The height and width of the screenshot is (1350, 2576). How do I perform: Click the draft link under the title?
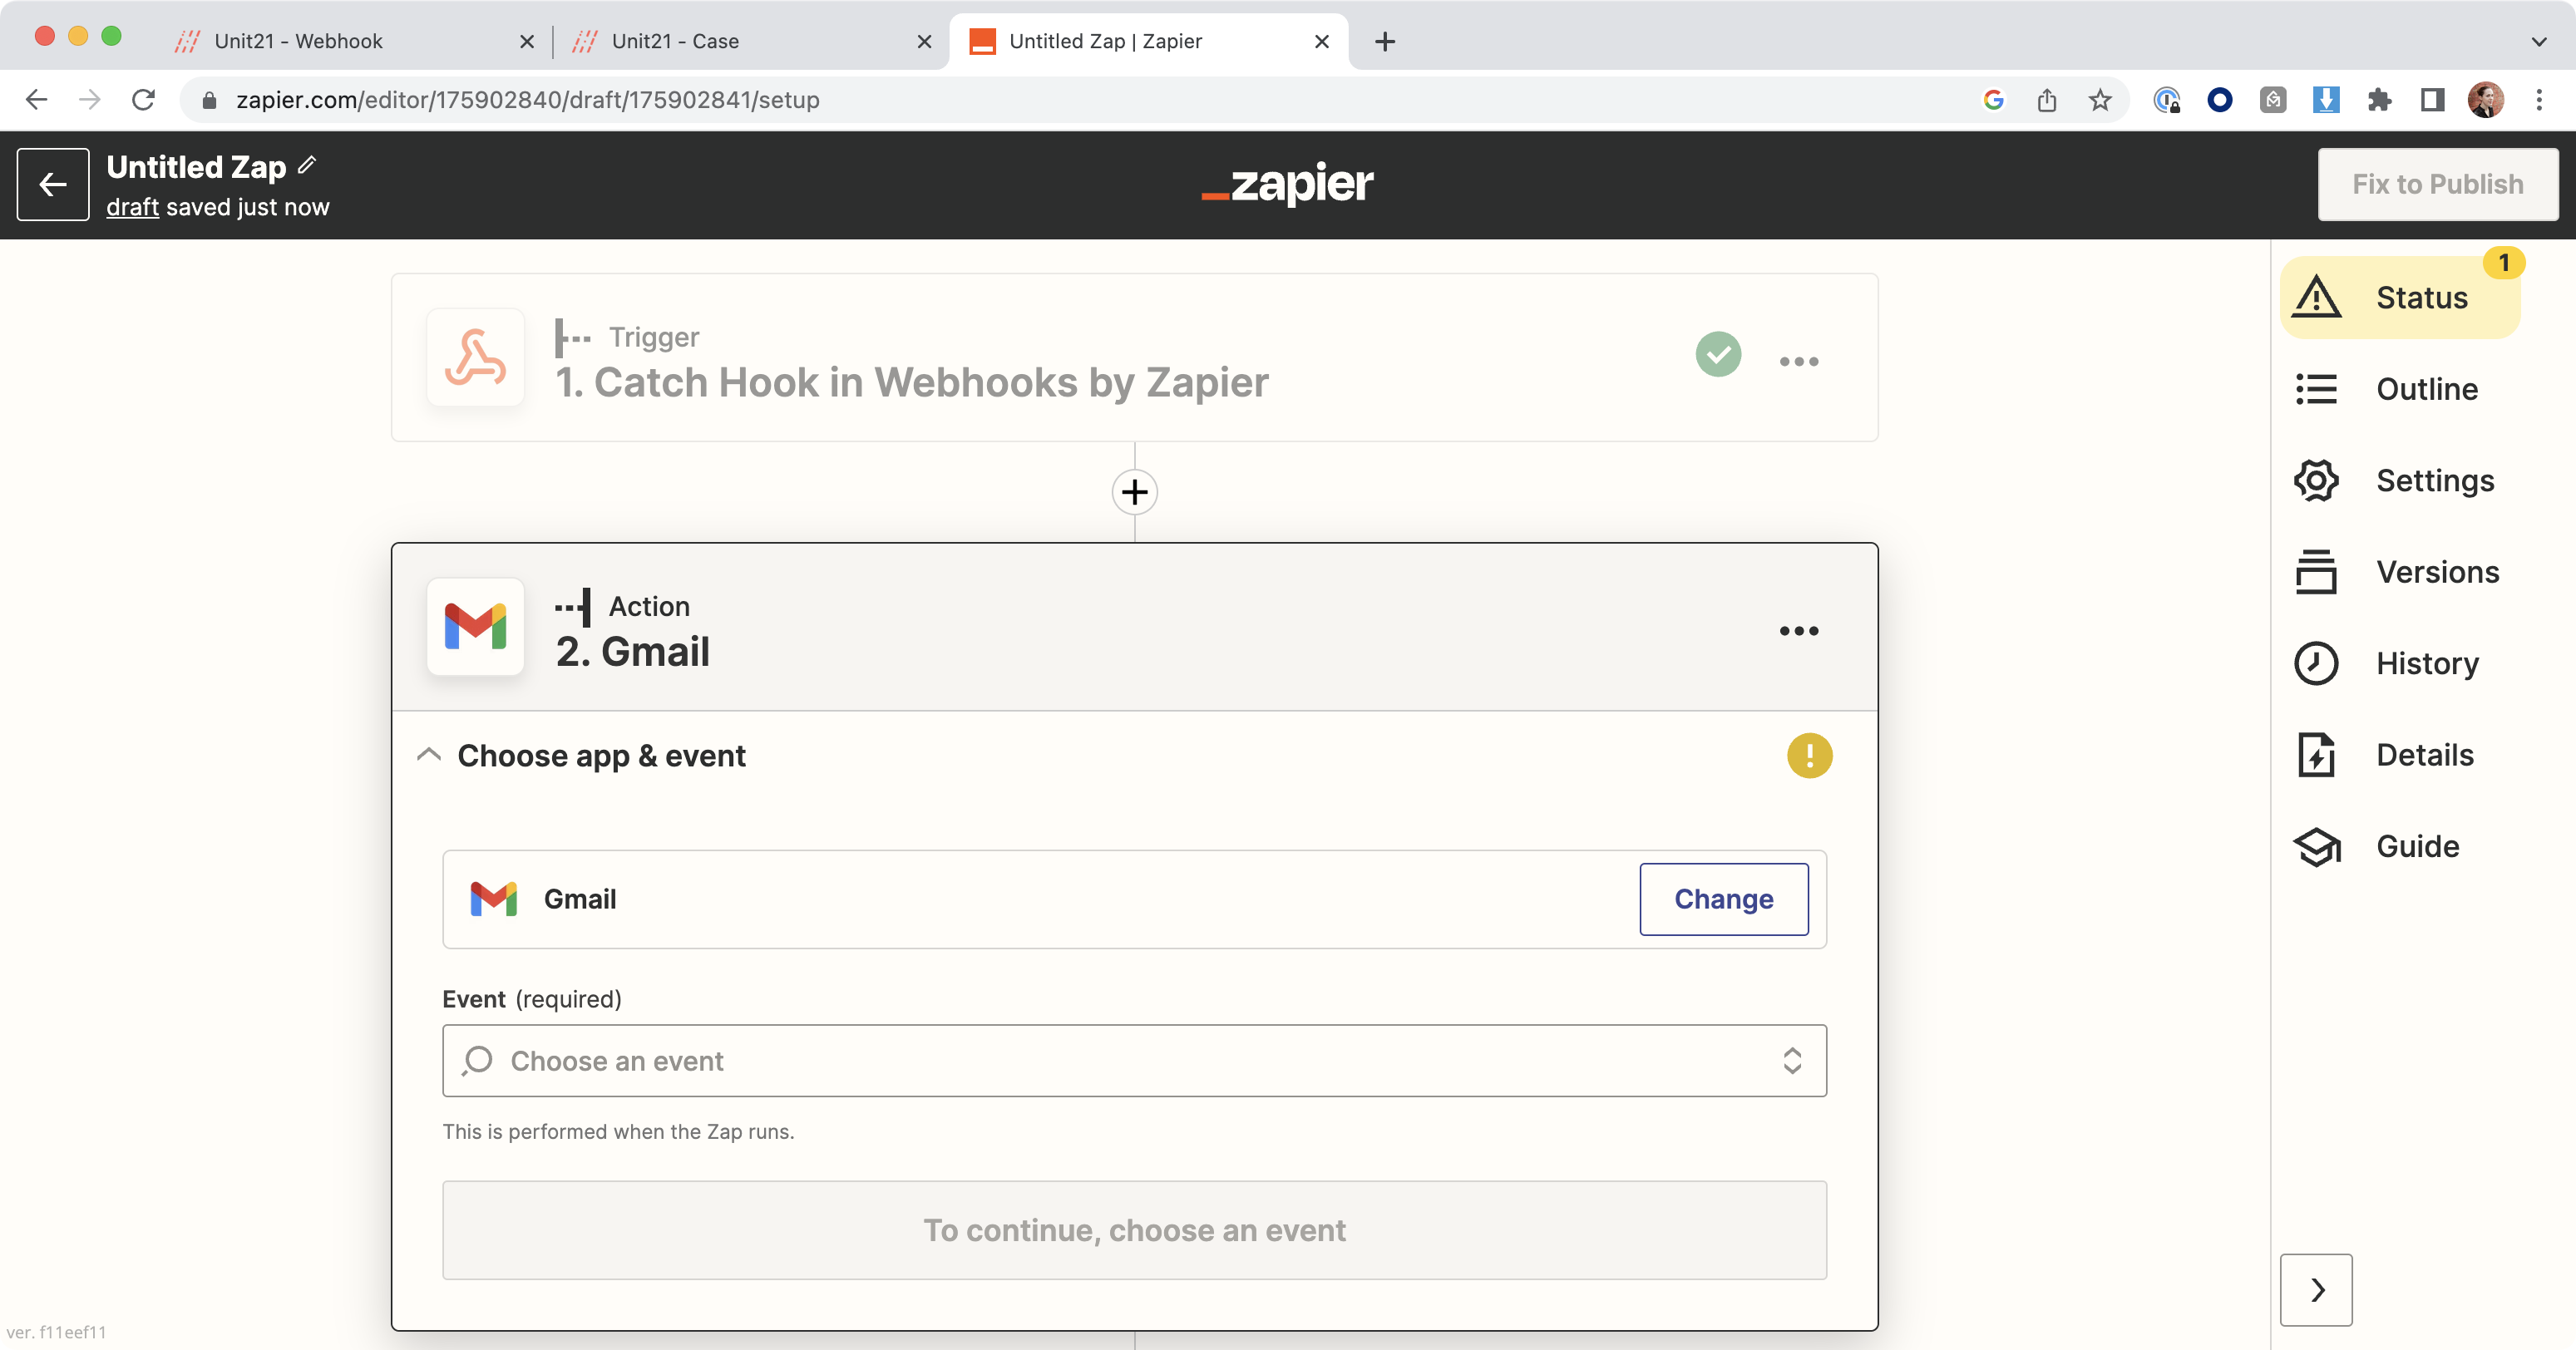[x=132, y=207]
